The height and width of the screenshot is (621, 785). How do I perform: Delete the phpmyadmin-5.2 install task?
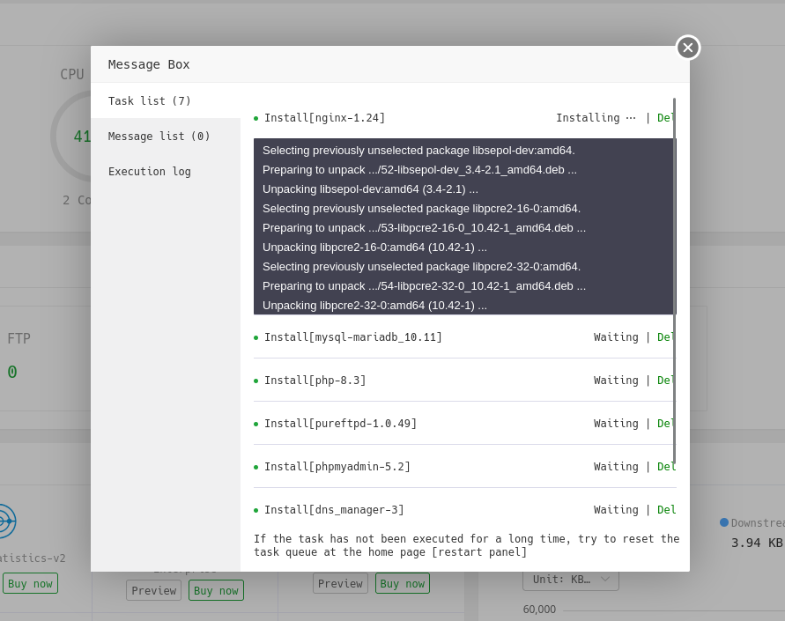click(x=666, y=467)
